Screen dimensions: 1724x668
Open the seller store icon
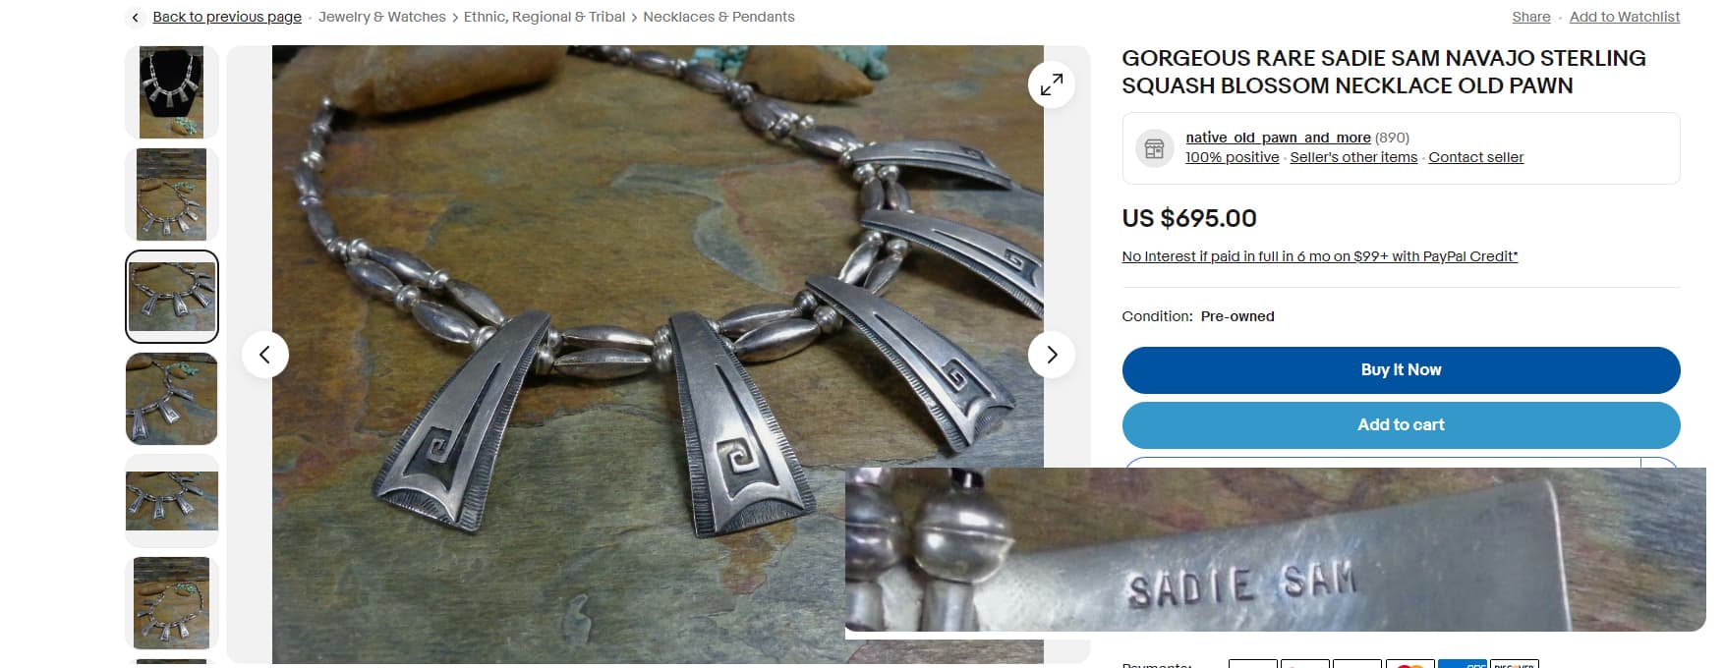click(x=1155, y=148)
